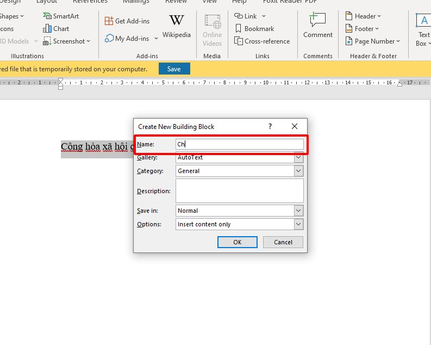Expand the My Add-ins dropdown arrow
The image size is (431, 345).
click(156, 39)
